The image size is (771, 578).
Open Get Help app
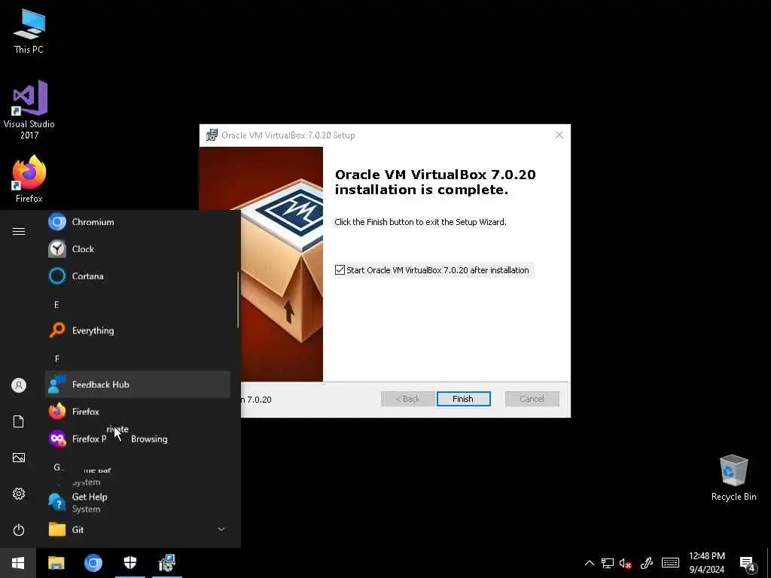pos(138,502)
